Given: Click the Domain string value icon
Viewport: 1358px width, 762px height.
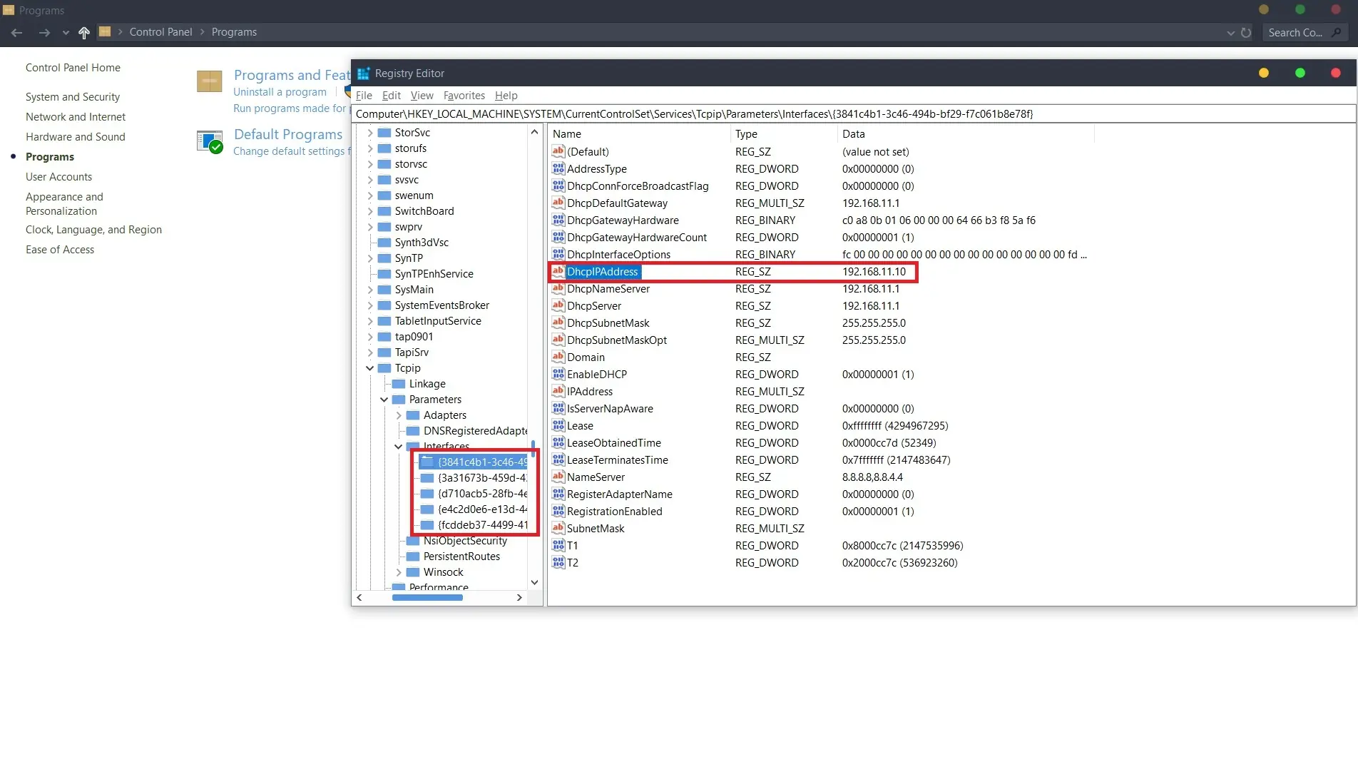Looking at the screenshot, I should (x=558, y=357).
